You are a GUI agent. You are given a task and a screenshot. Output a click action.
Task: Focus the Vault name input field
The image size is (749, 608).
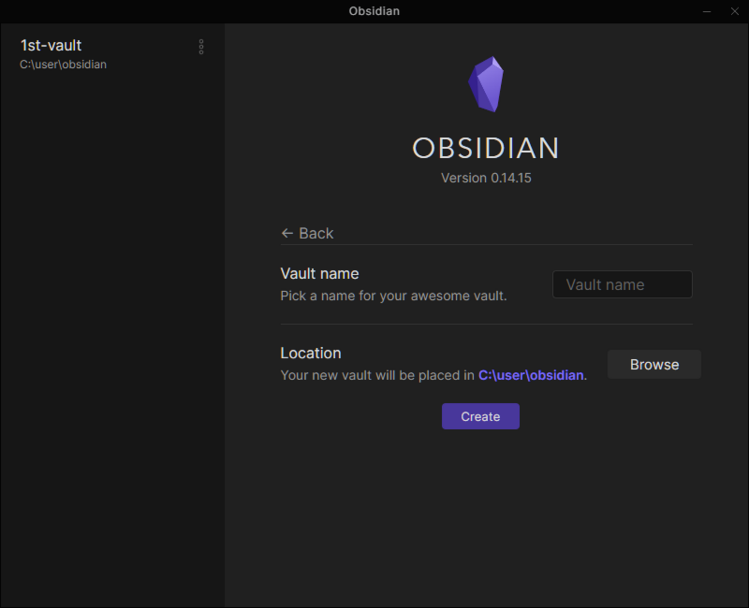[622, 284]
